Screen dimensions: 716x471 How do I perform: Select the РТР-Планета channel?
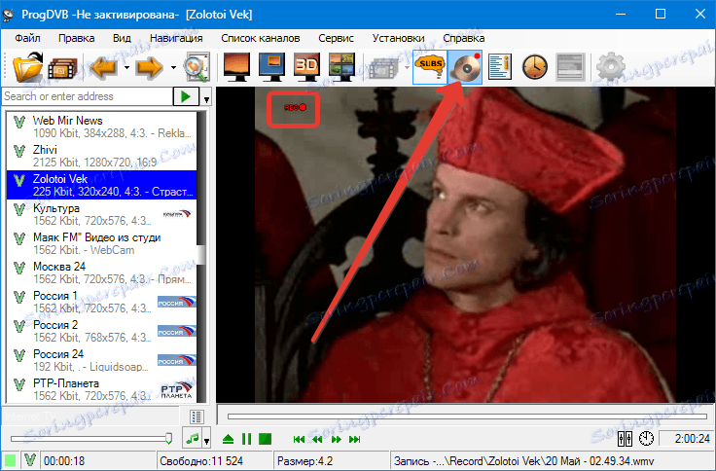coord(102,389)
